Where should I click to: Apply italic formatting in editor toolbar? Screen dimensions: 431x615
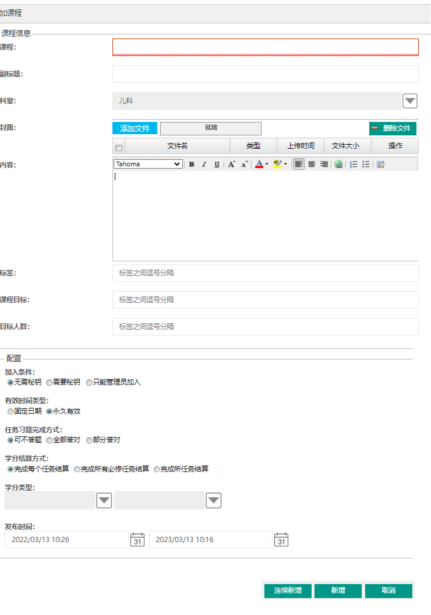tap(204, 165)
